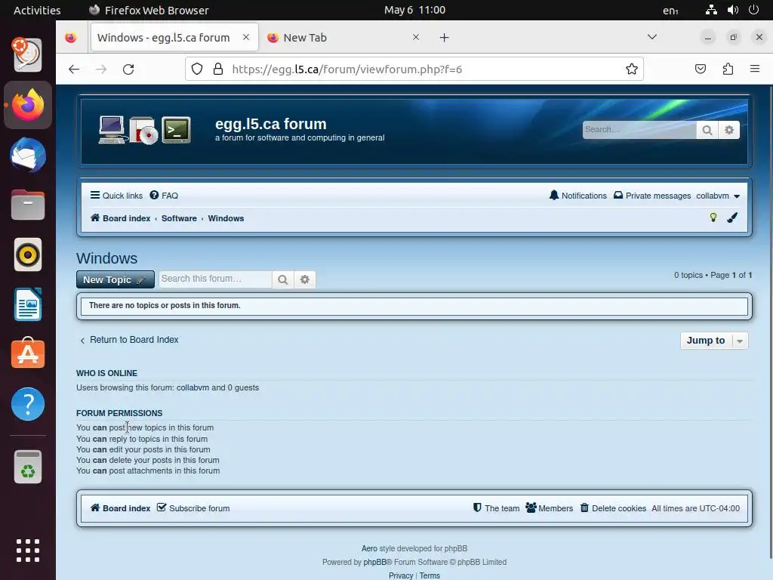Click the URL address bar
773x580 pixels.
(x=414, y=69)
